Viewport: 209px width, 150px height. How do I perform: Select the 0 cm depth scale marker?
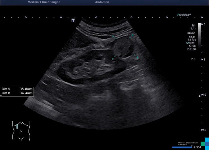click(x=203, y=24)
